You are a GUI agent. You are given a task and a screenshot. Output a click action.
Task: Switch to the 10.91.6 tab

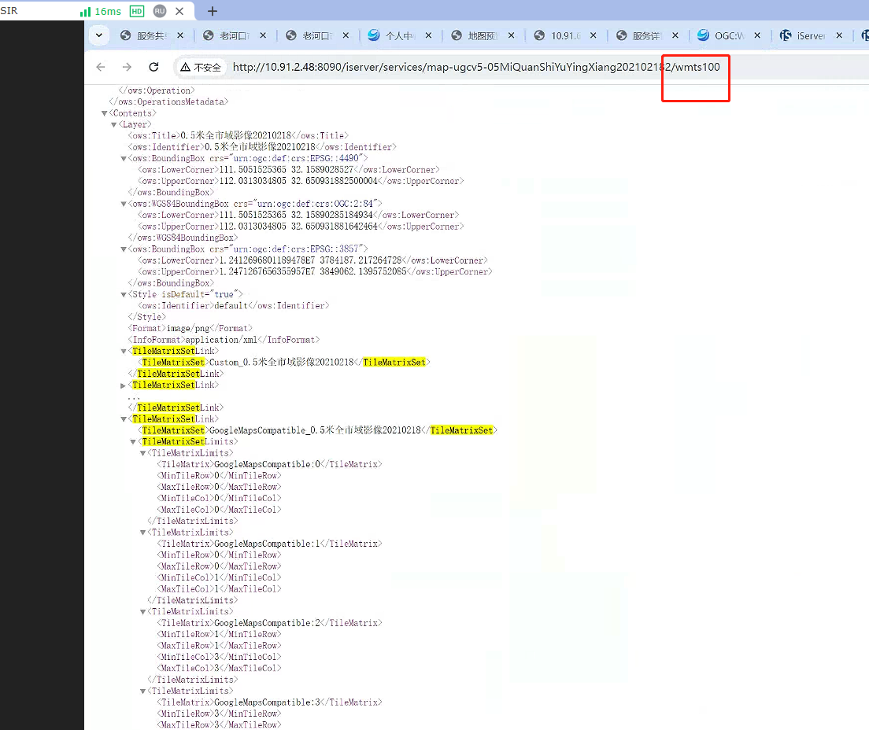coord(564,35)
